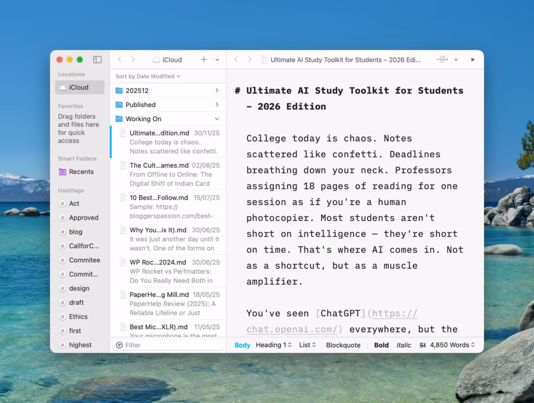Toggle Italic formatting

click(404, 345)
